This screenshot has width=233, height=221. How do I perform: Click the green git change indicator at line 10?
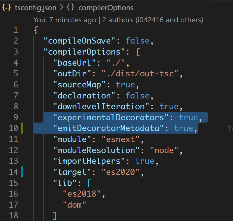(22, 128)
